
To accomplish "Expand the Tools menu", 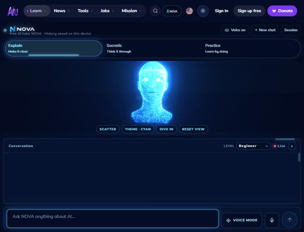I will pos(85,11).
